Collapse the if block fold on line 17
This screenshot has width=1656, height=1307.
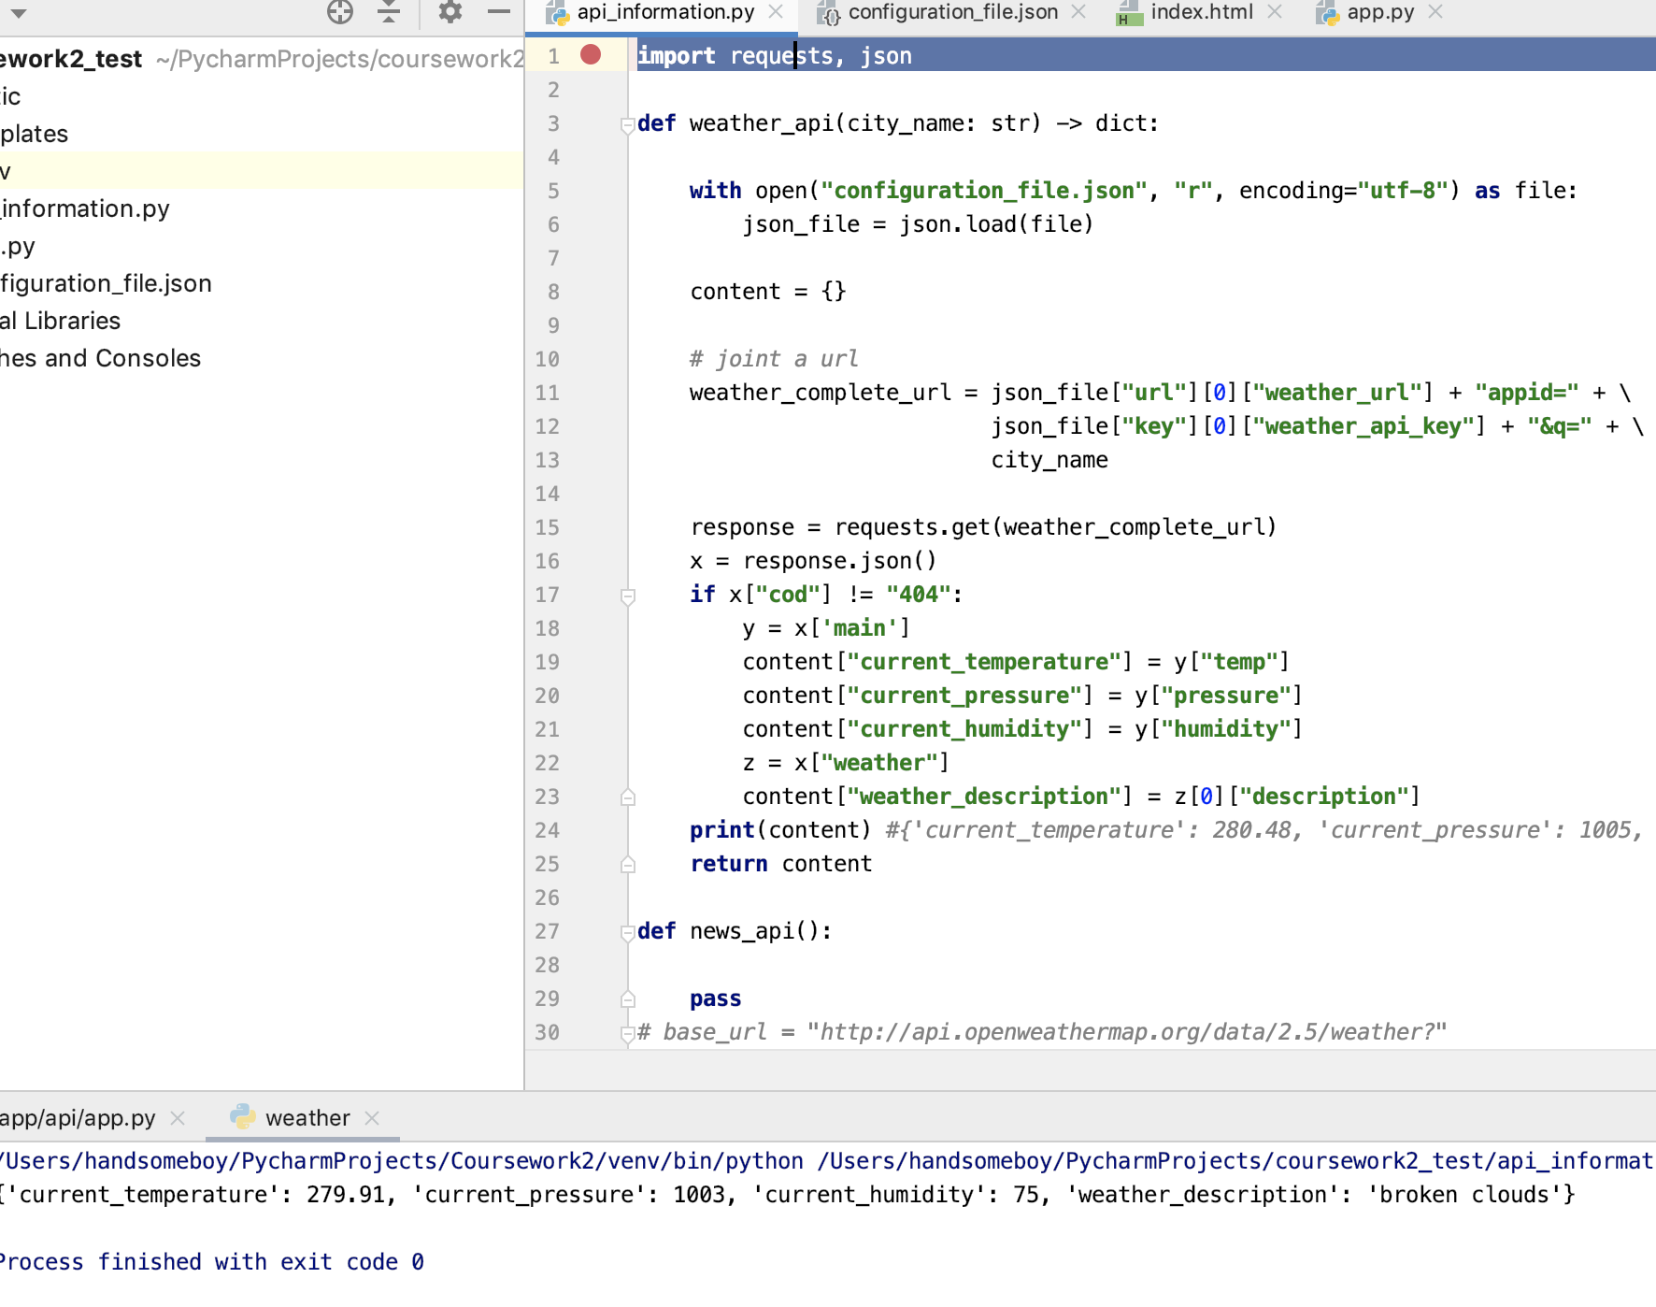[628, 596]
